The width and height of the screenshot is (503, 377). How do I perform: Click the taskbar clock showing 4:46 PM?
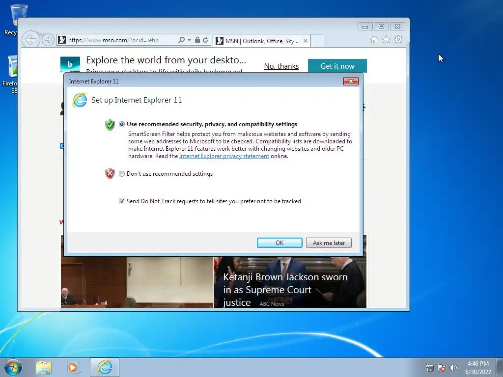[478, 368]
